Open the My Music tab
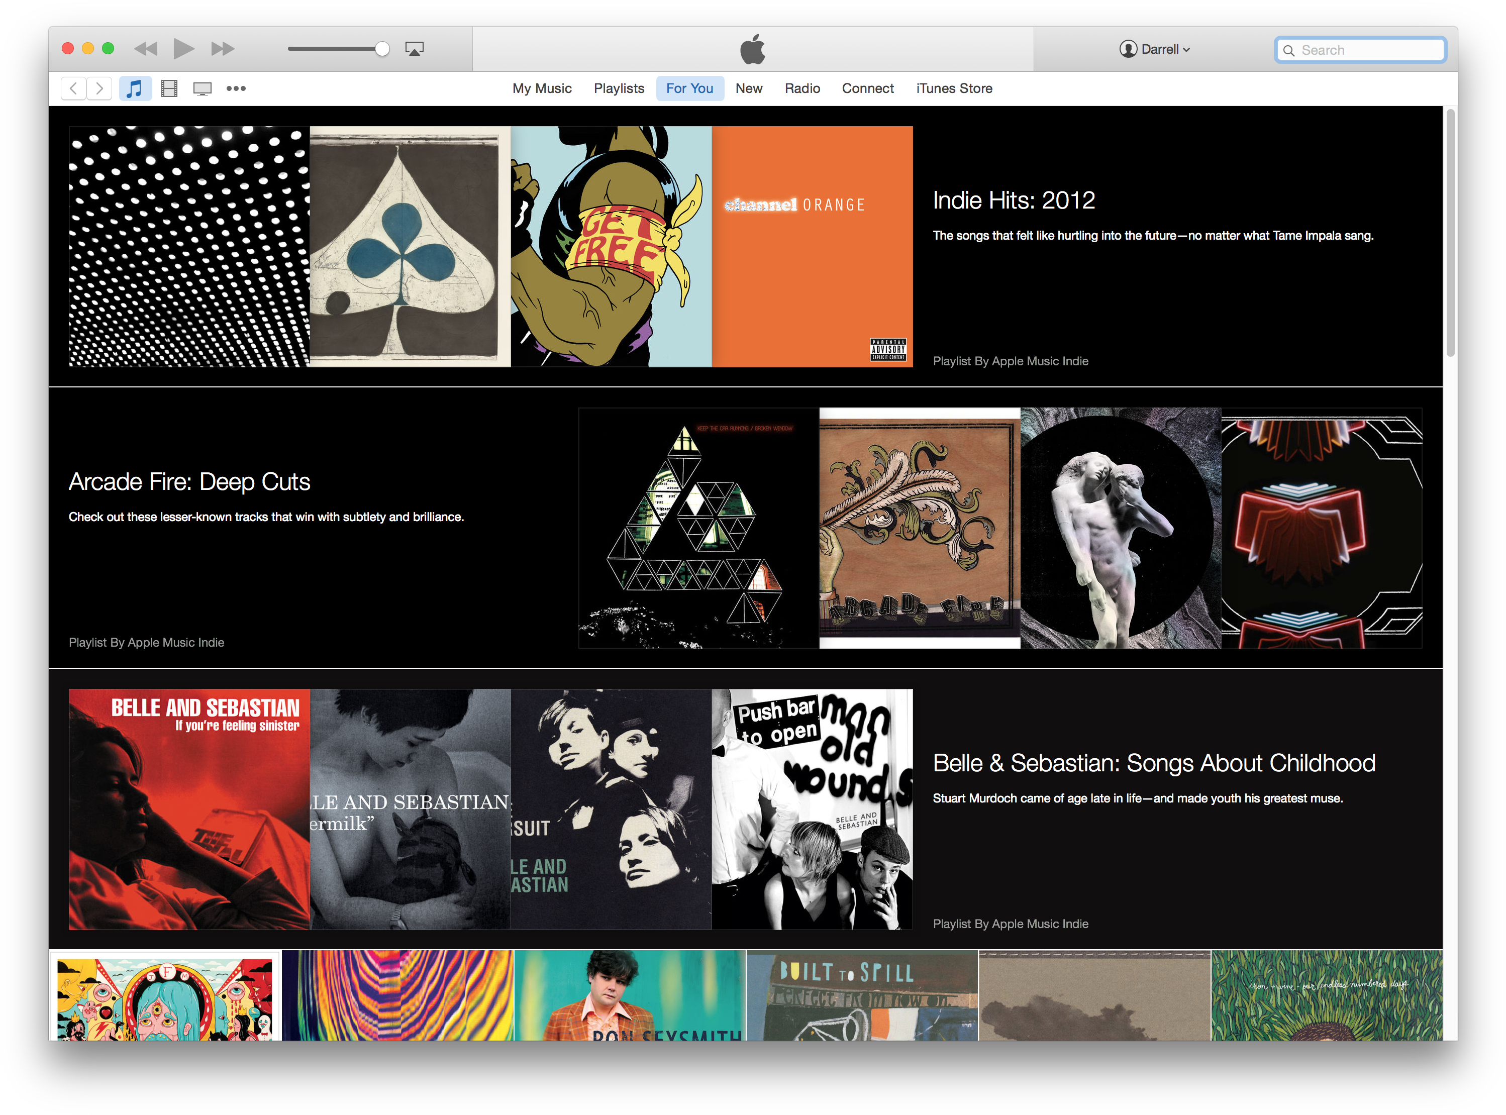The image size is (1506, 1115). pos(541,88)
